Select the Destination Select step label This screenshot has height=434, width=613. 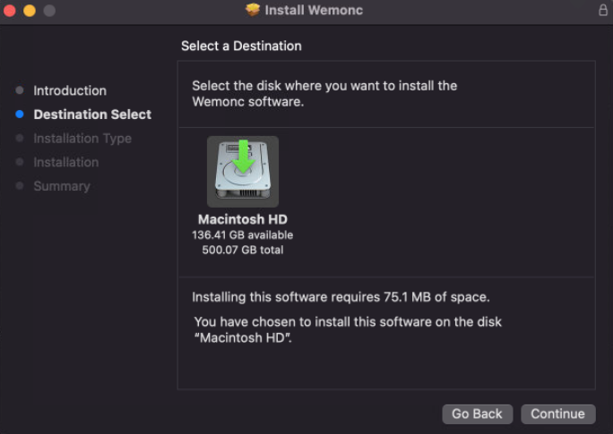coord(92,115)
